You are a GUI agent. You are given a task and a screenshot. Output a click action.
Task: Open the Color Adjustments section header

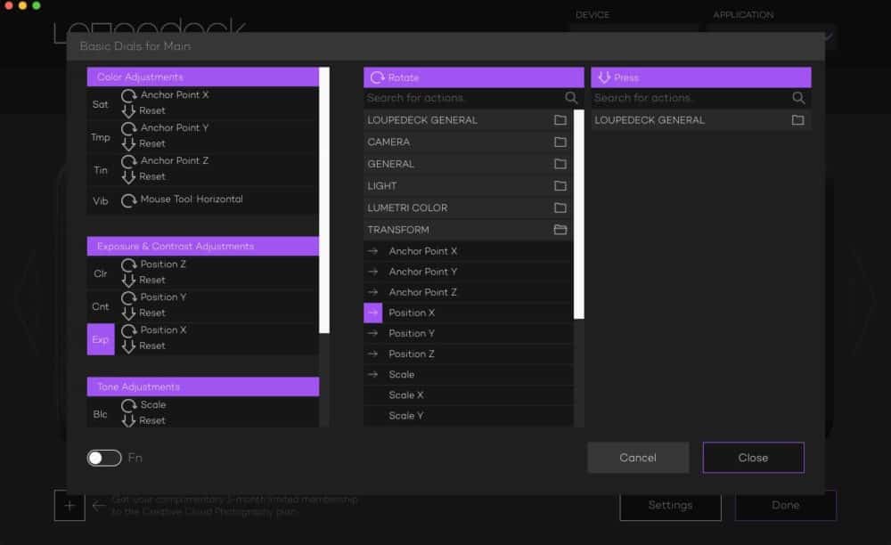(203, 77)
